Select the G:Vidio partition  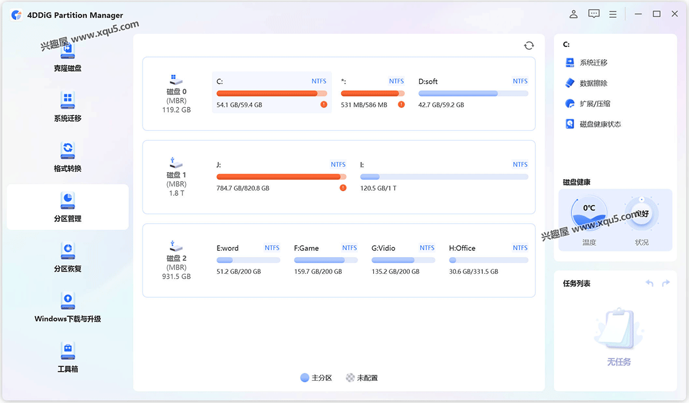point(403,259)
